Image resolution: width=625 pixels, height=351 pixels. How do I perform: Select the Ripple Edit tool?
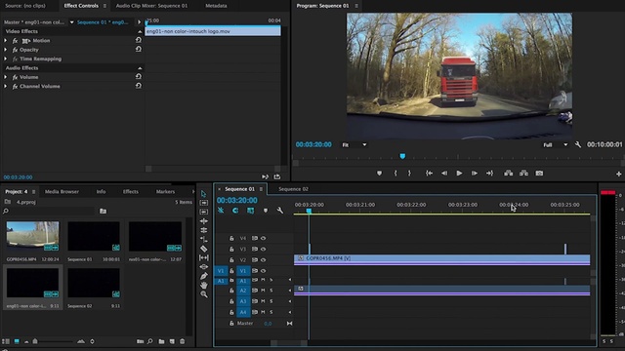(204, 221)
